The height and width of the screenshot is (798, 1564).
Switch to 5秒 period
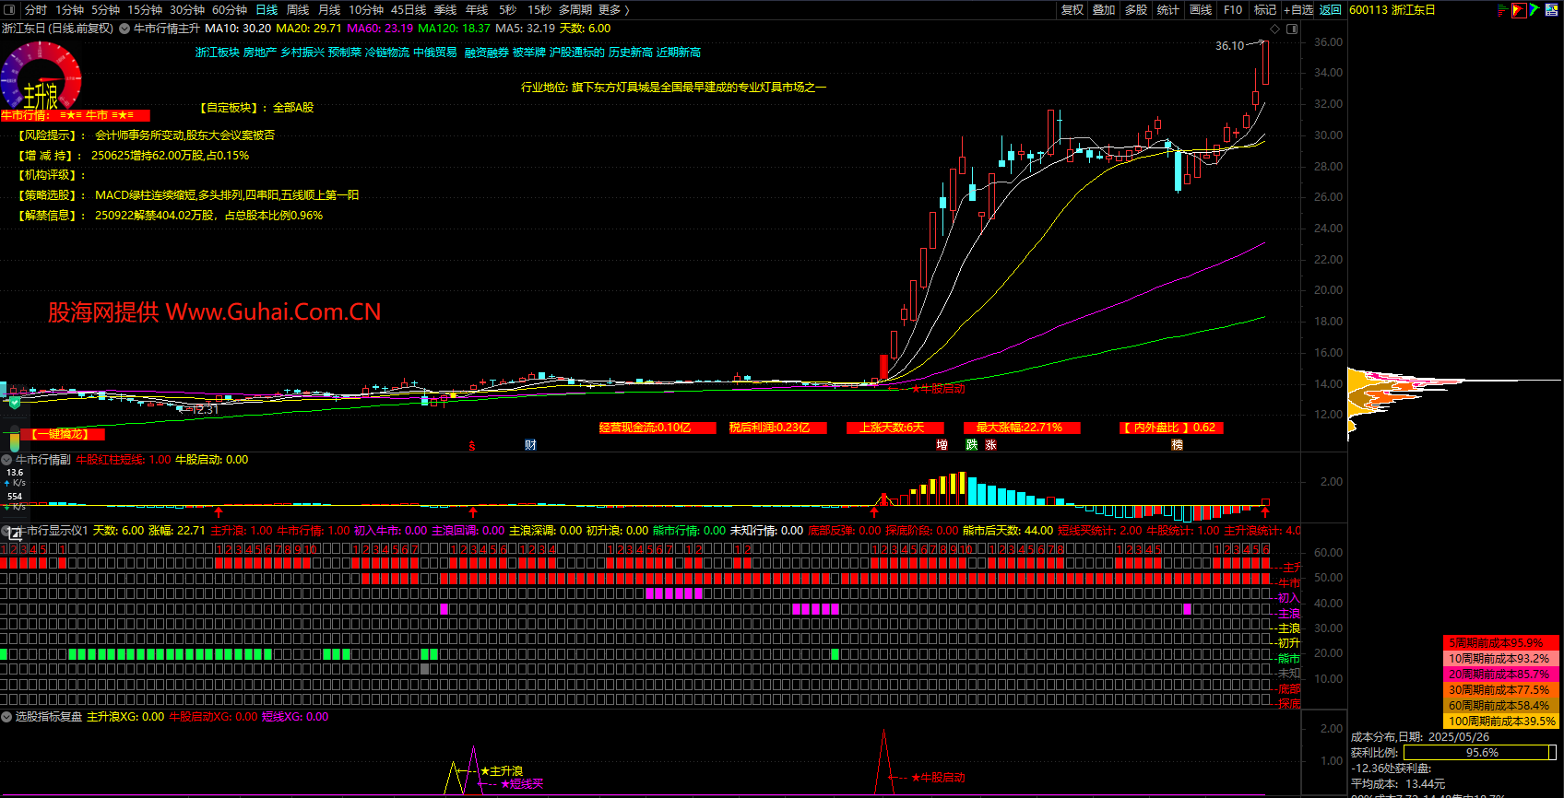pyautogui.click(x=508, y=9)
